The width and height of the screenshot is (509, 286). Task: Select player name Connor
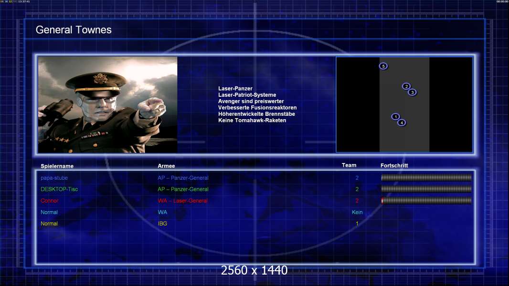coord(49,201)
